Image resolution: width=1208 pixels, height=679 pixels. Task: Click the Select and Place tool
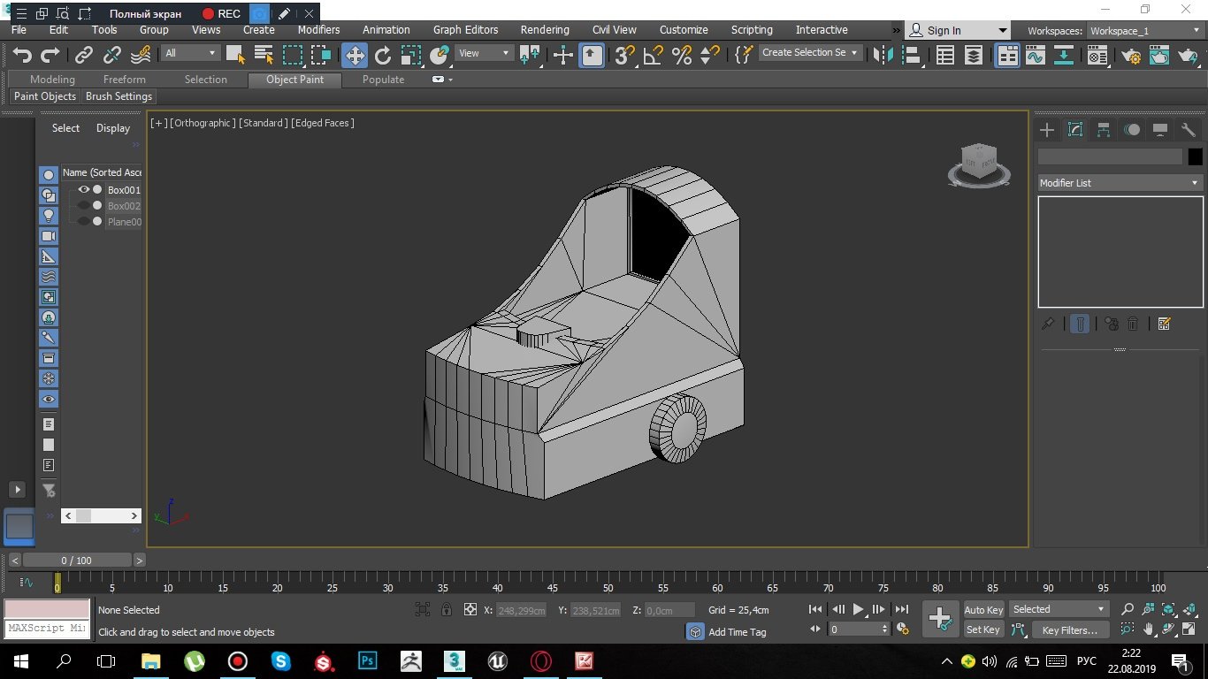click(x=440, y=56)
